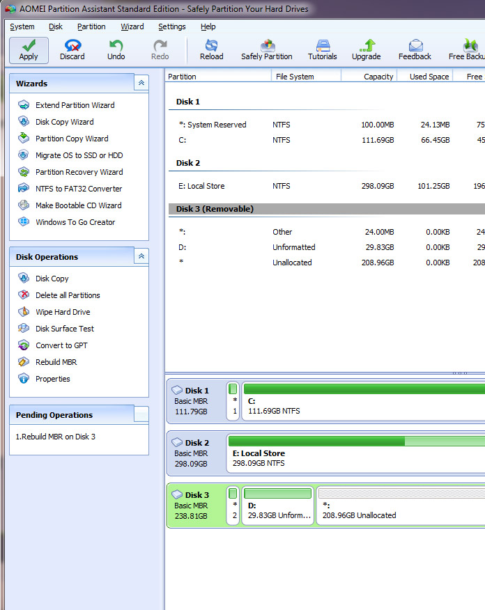Select the E: Local Store usage bar
This screenshot has height=610, width=485.
click(x=355, y=441)
